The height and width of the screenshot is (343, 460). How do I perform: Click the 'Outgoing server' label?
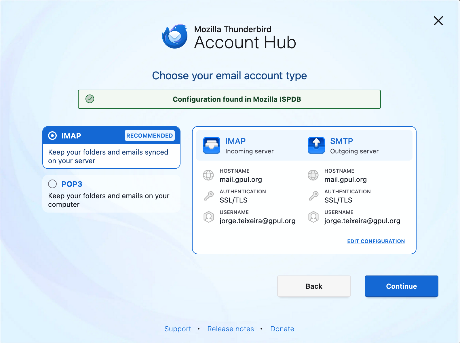point(354,151)
